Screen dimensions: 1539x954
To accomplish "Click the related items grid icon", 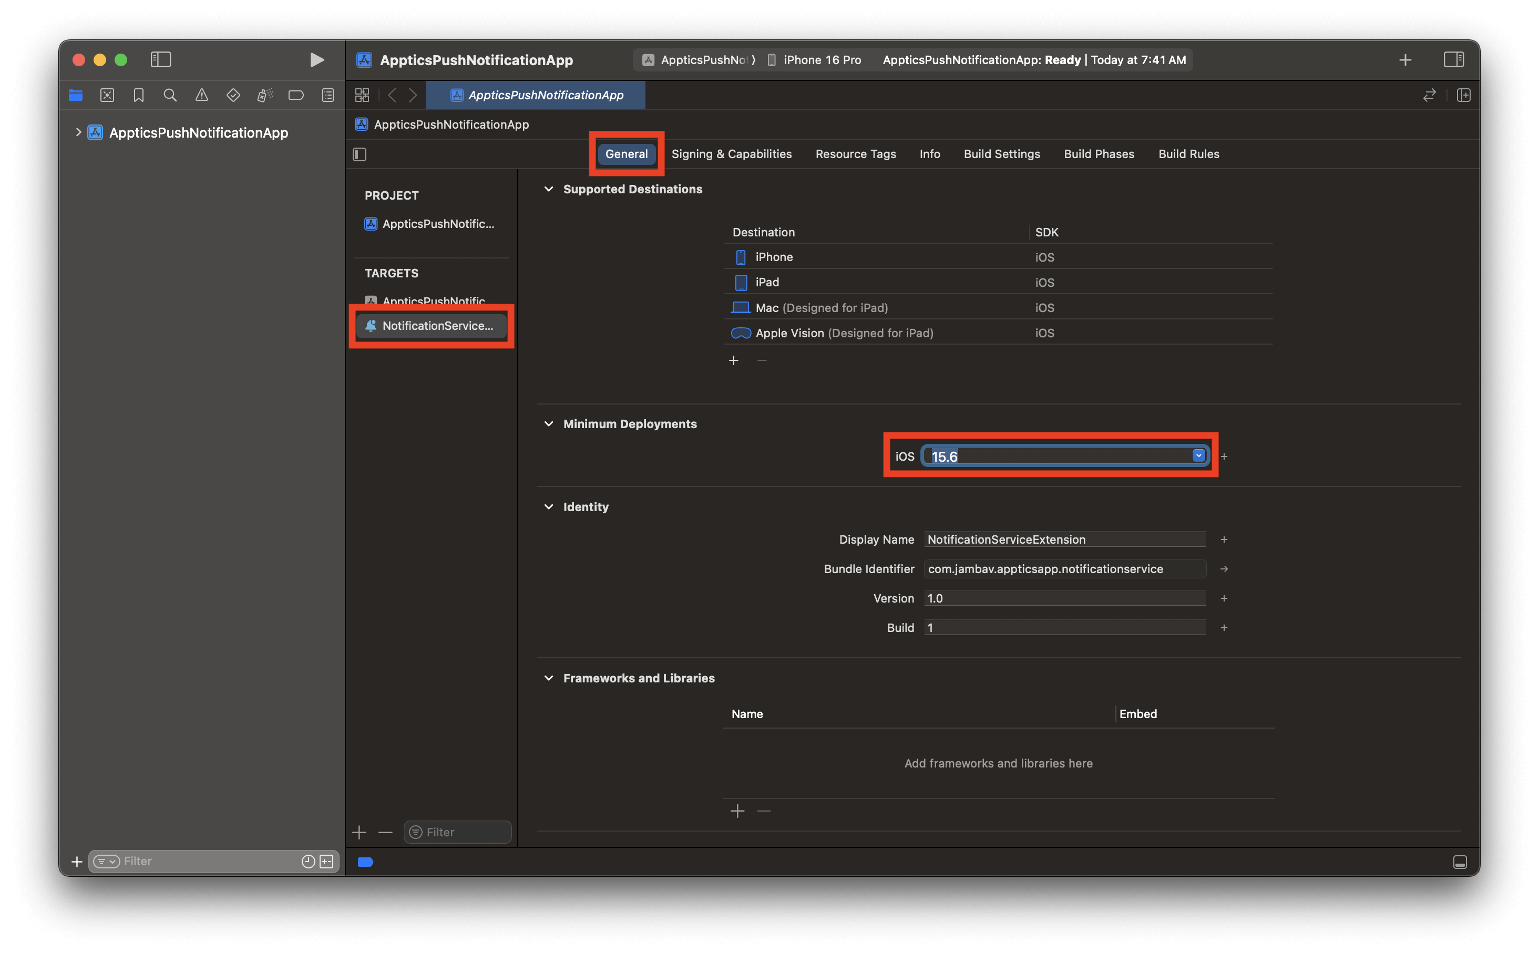I will click(362, 95).
